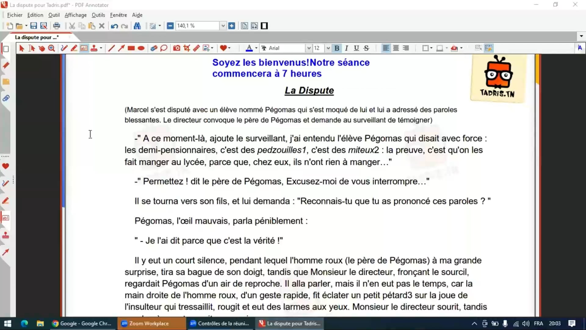This screenshot has height=330, width=586.
Task: Open the zoom percentage dropdown arrow
Action: tap(223, 26)
